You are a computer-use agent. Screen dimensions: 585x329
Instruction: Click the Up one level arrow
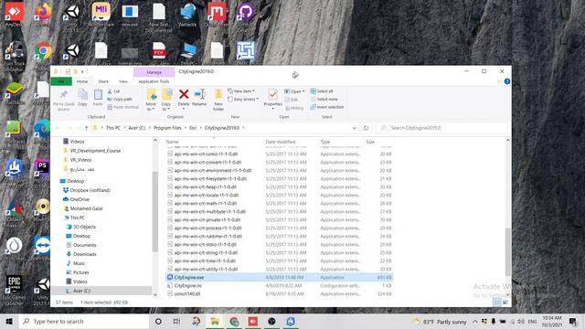(86, 128)
